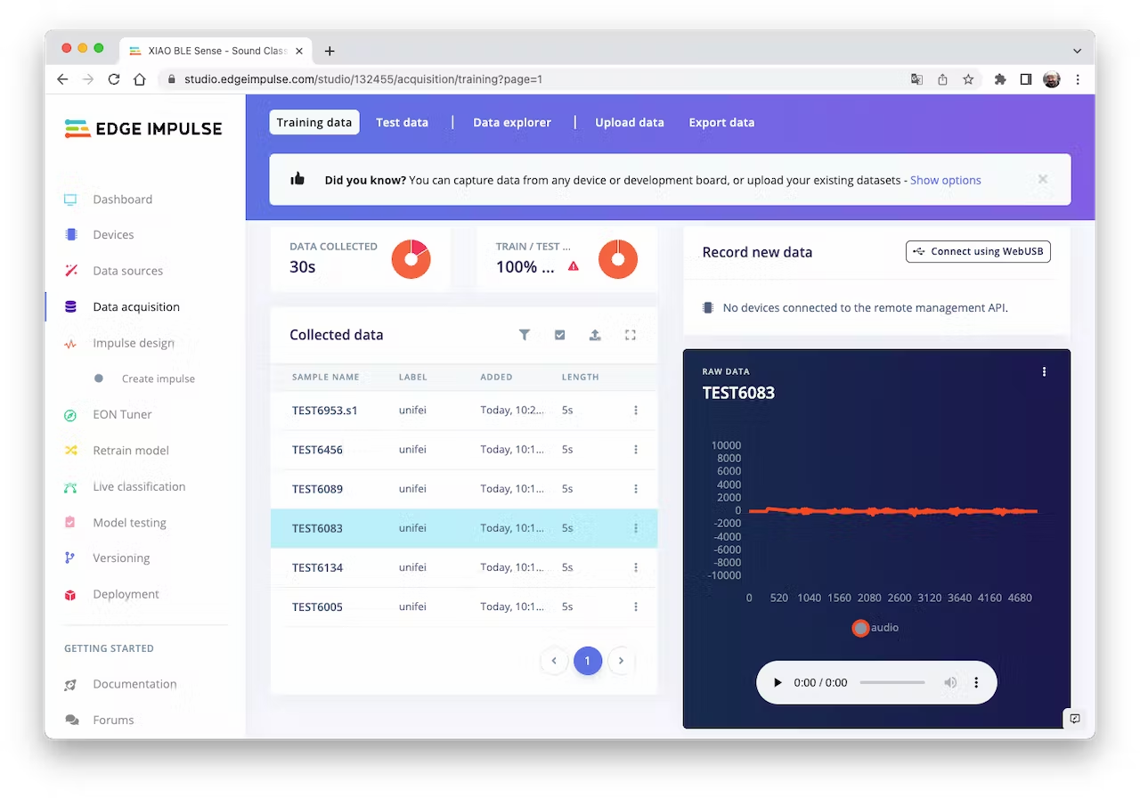Open Retrain model page
This screenshot has height=798, width=1140.
[x=131, y=451]
